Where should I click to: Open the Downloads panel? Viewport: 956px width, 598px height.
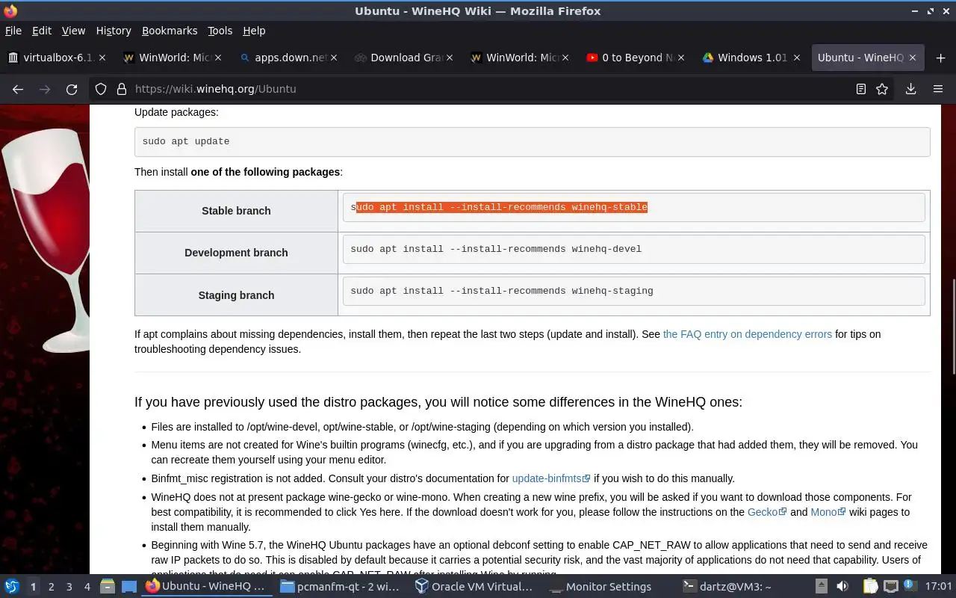click(911, 89)
